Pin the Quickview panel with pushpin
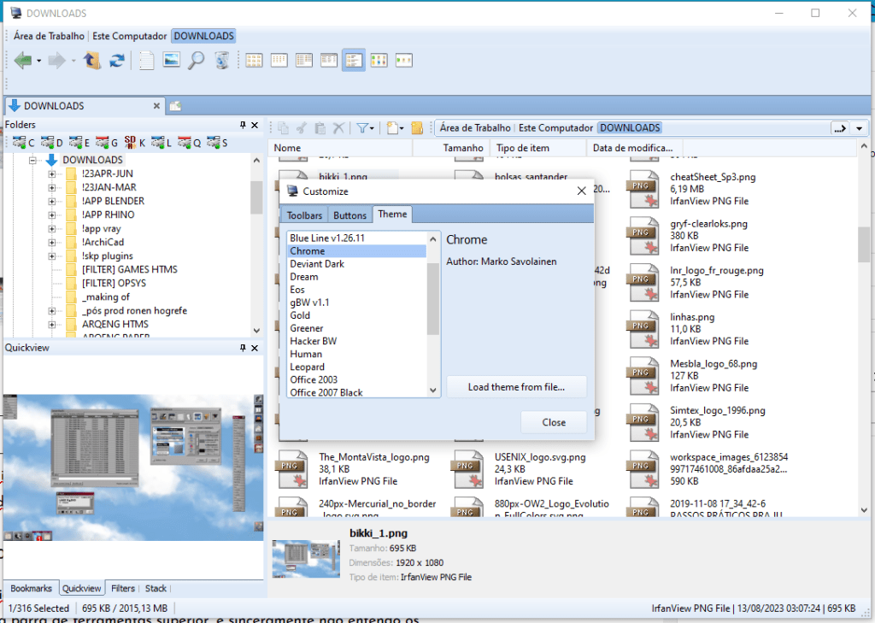 coord(243,348)
